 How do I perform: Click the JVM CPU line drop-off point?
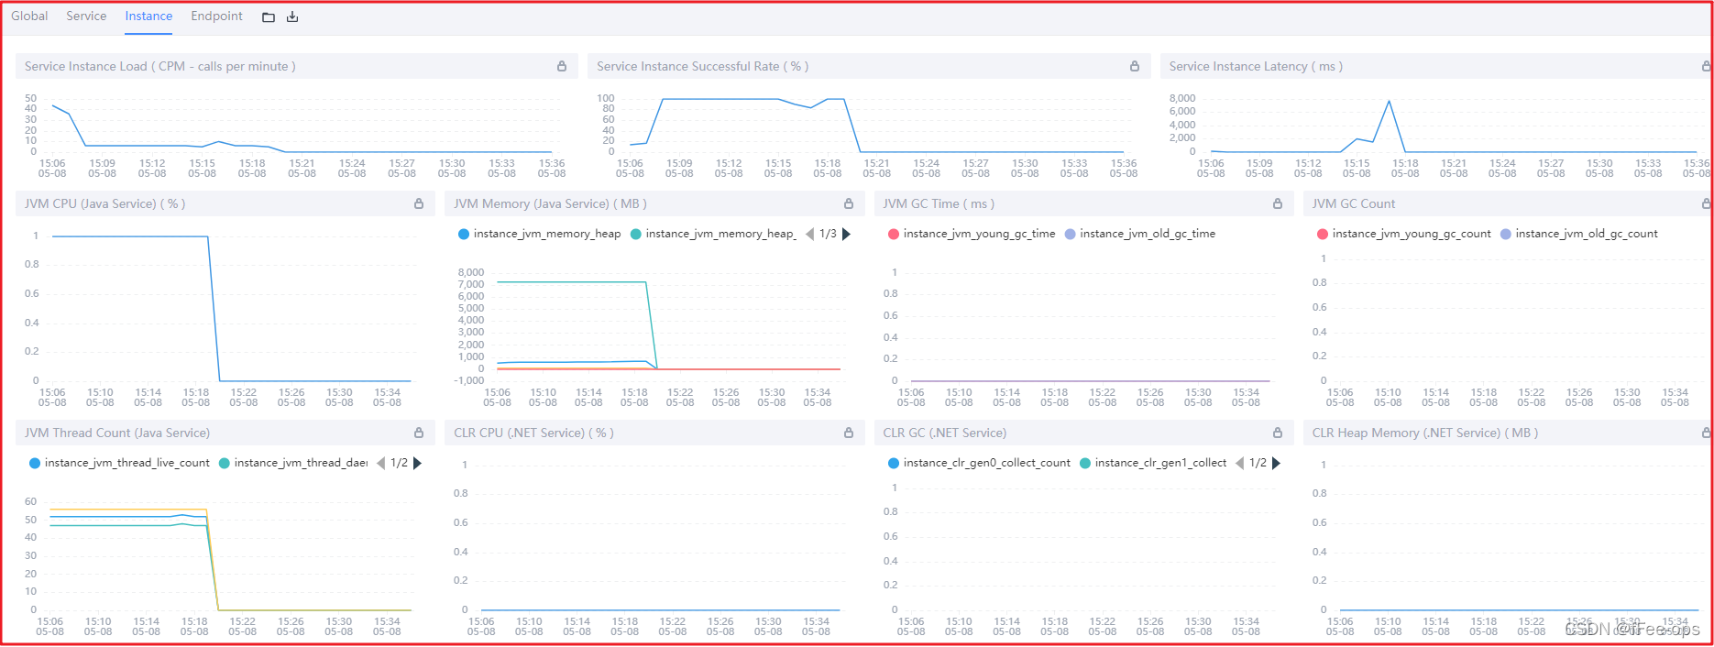click(209, 237)
